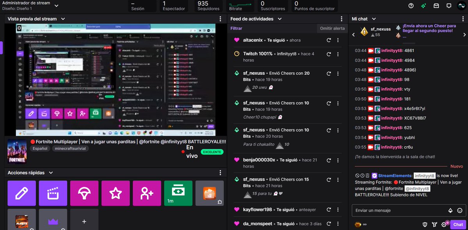Click the add-user quick action tile
468x230 pixels.
click(147, 193)
